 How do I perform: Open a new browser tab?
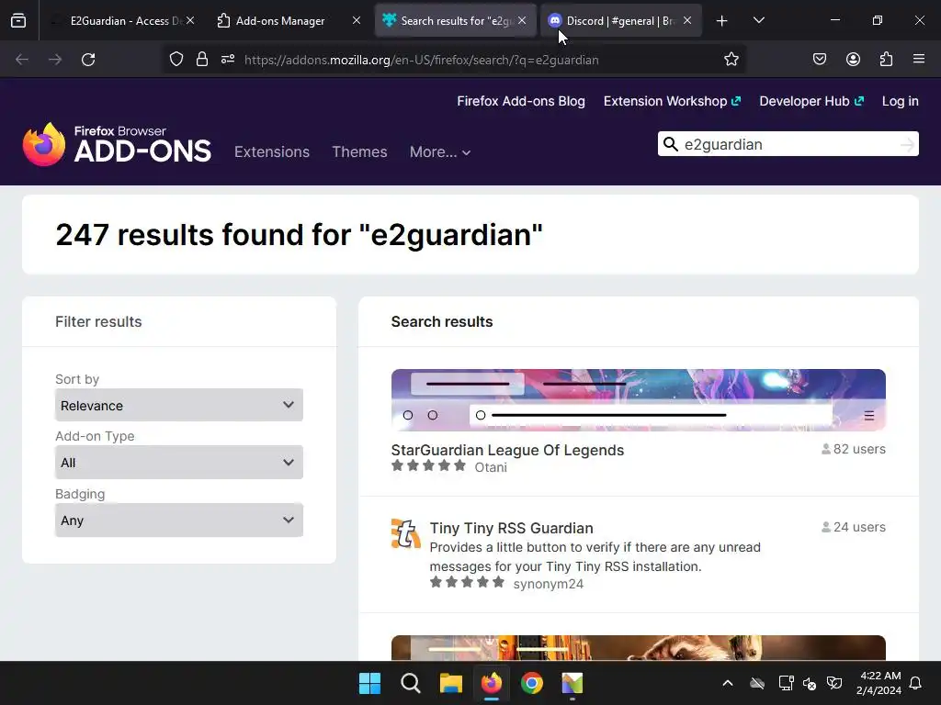[x=722, y=21]
